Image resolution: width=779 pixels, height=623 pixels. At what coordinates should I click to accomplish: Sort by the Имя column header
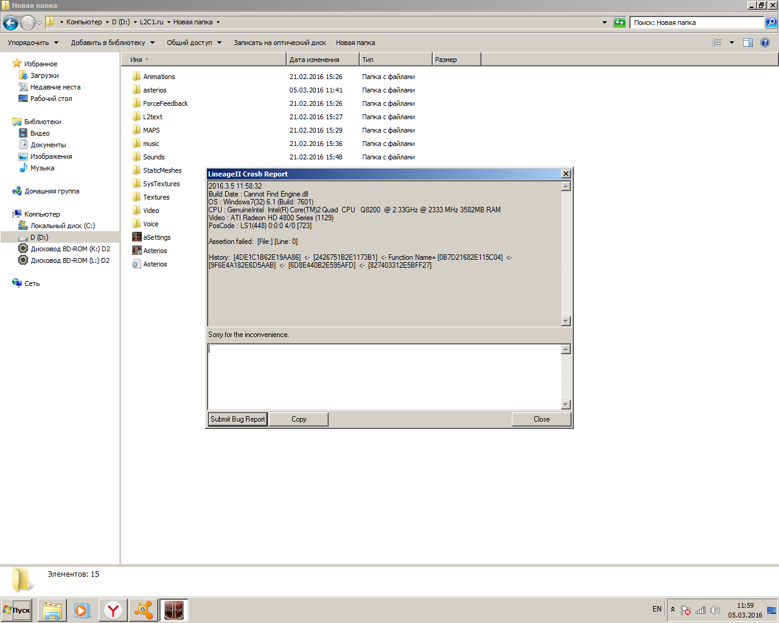pyautogui.click(x=204, y=60)
